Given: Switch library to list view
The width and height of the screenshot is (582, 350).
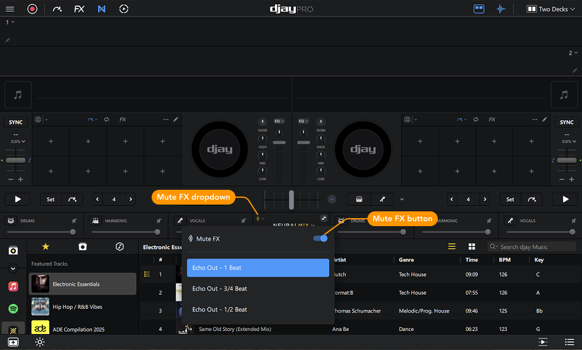Looking at the screenshot, I should click(x=452, y=246).
